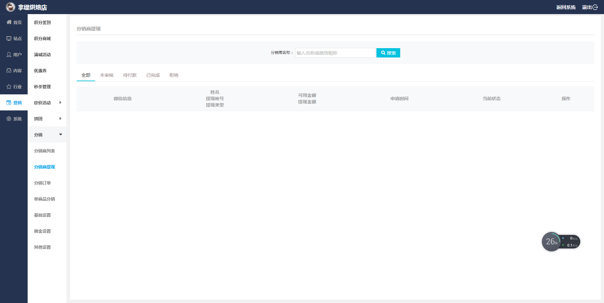The width and height of the screenshot is (604, 303).
Task: Select 分销 menu label
Action: [38, 135]
